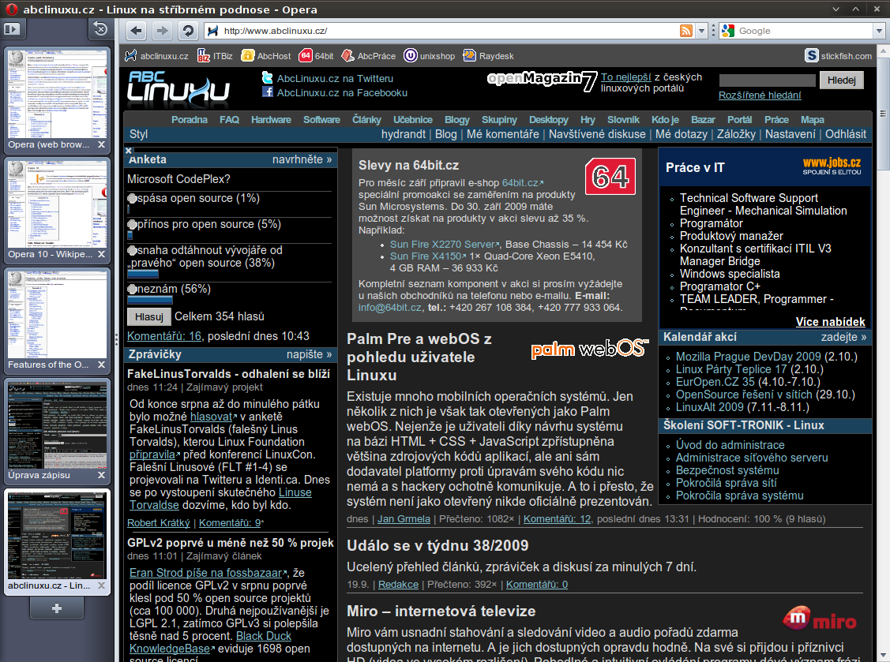Click the openMagazin logo
The height and width of the screenshot is (662, 890).
pyautogui.click(x=542, y=80)
